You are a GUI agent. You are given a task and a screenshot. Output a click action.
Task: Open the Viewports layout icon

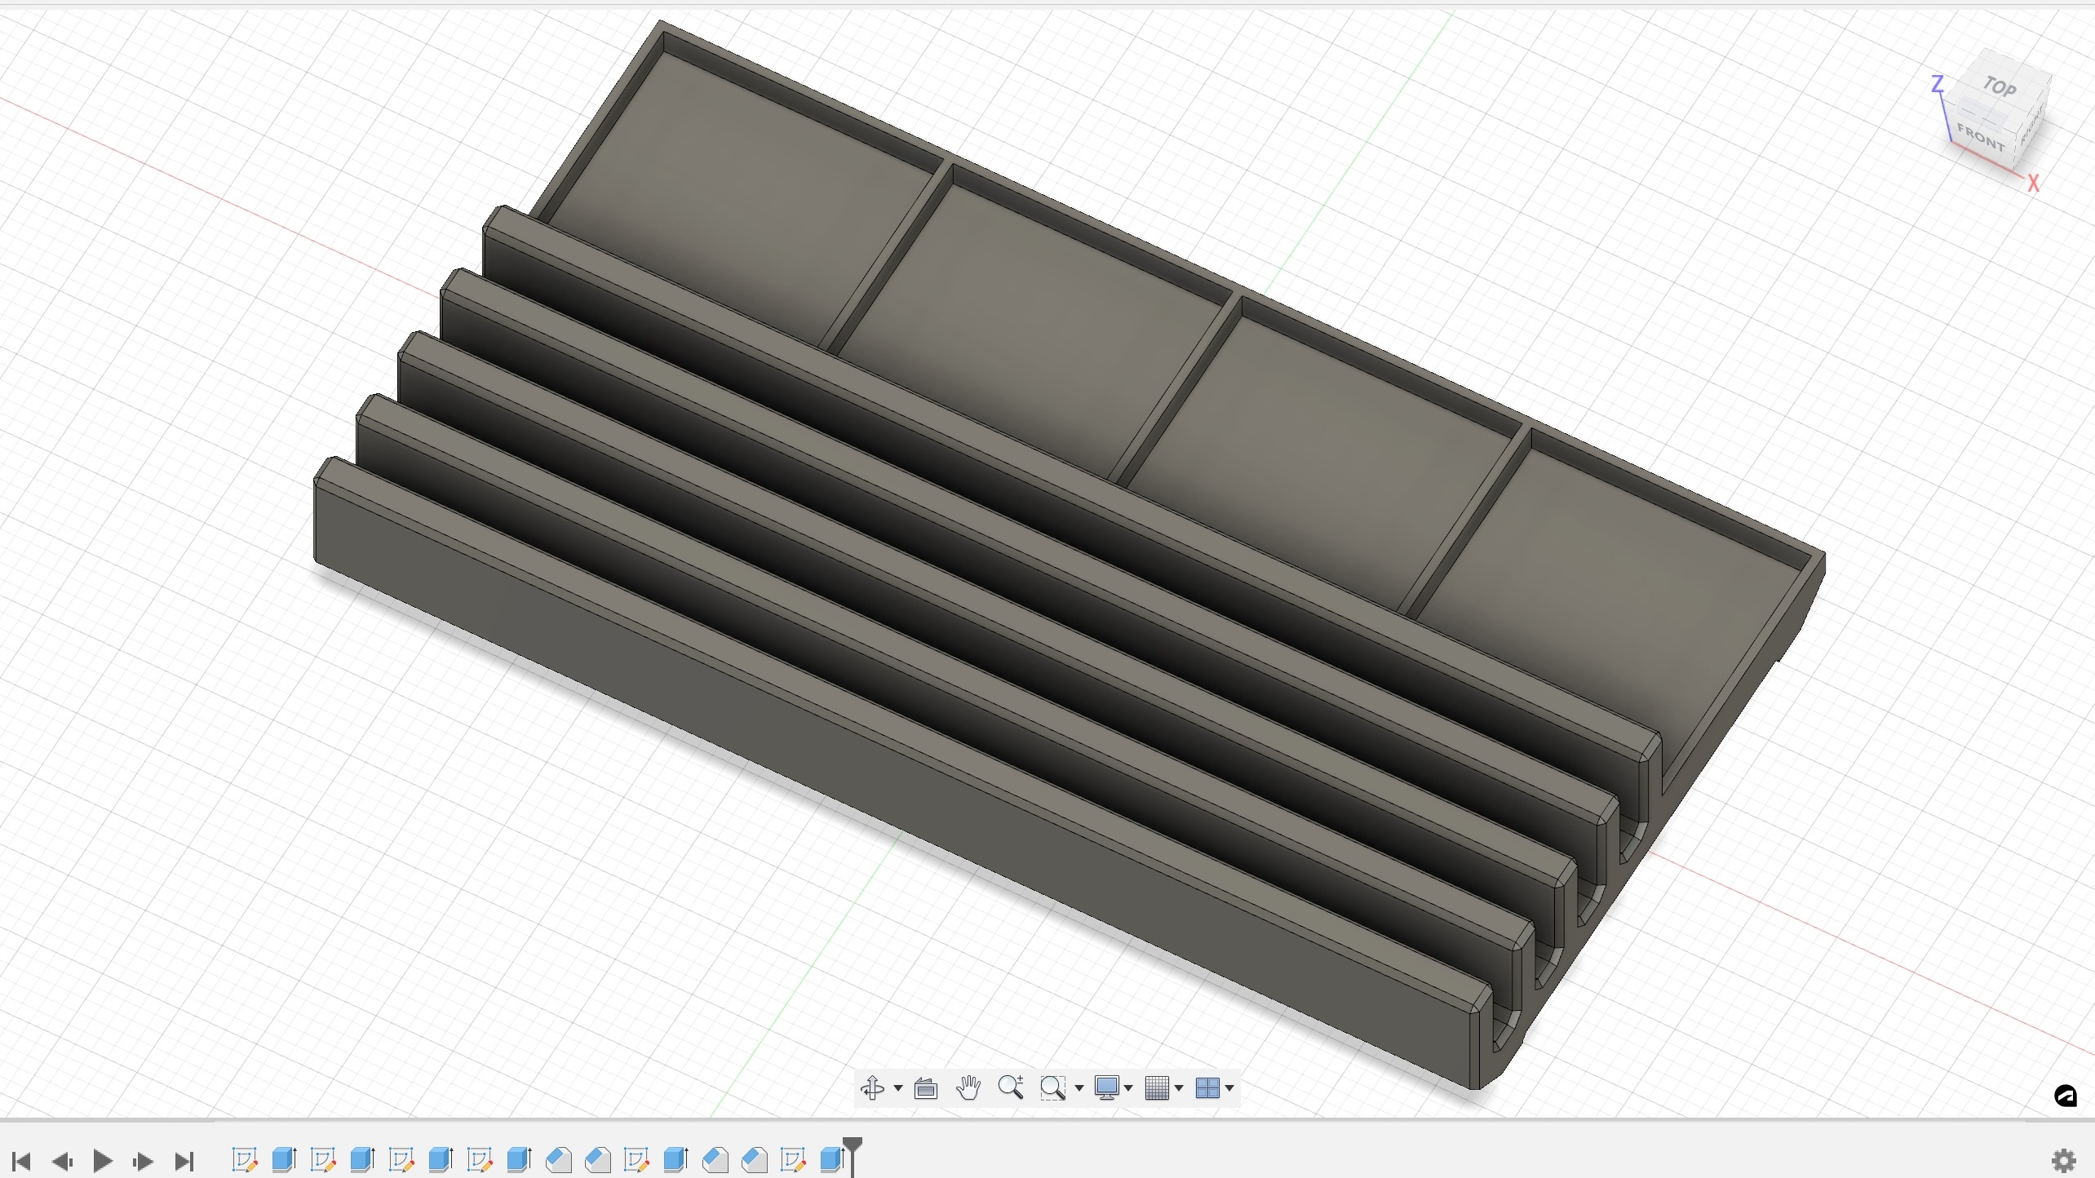(x=1207, y=1088)
